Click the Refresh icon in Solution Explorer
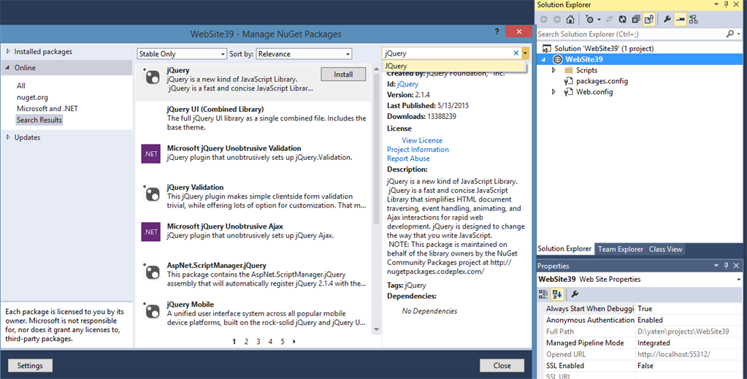 coord(622,20)
